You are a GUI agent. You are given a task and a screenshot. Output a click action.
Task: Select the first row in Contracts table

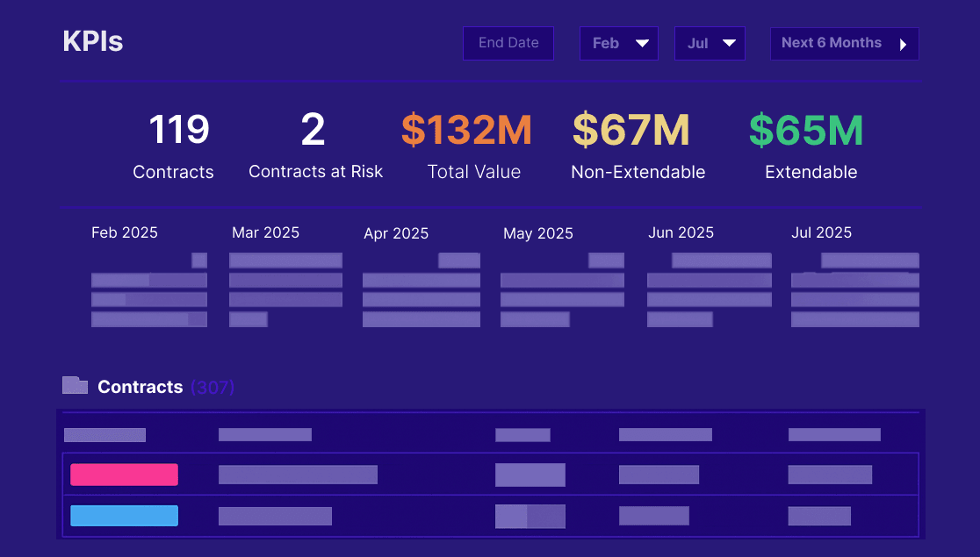pos(488,434)
